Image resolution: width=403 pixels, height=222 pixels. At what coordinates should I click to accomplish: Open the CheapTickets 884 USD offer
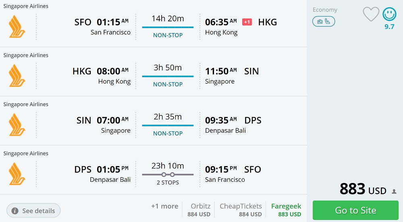(x=241, y=210)
